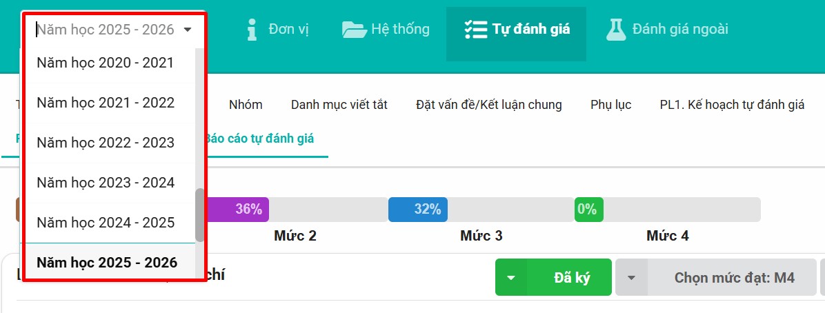Choose Năm học 2021 - 2022 option
825x313 pixels.
[x=105, y=103]
